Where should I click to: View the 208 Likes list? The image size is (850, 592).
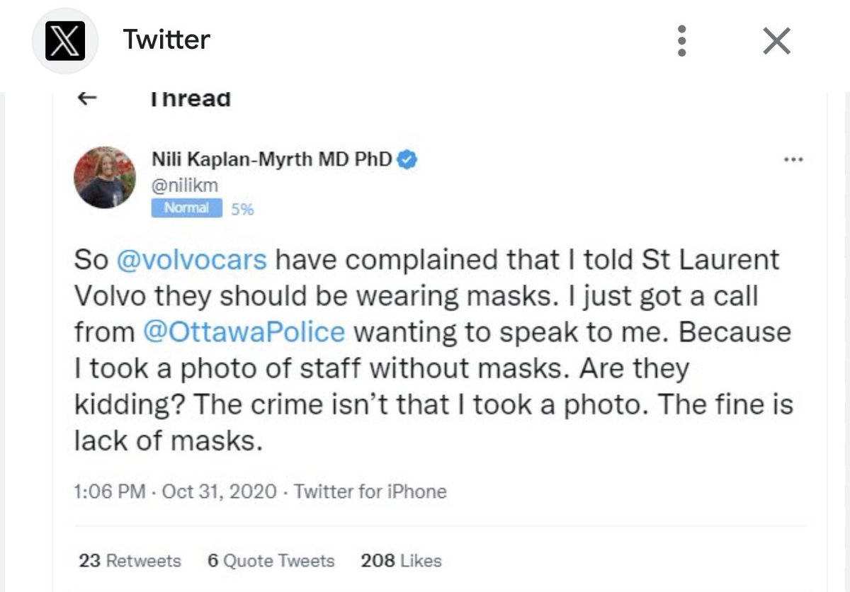[x=401, y=561]
